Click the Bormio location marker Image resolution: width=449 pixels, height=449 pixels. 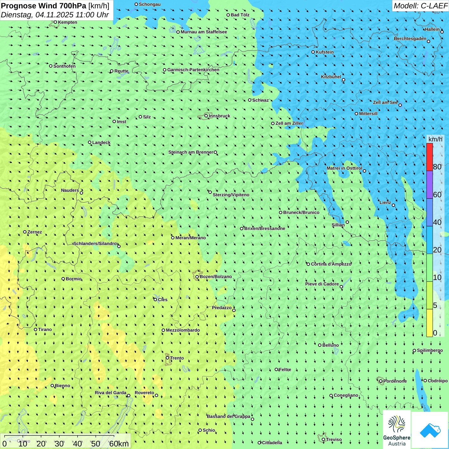(x=63, y=279)
